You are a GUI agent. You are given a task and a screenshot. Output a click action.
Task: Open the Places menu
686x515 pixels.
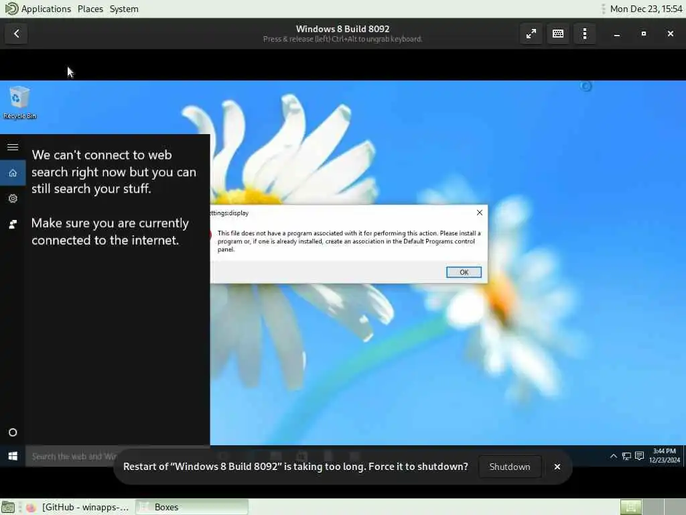coord(90,9)
